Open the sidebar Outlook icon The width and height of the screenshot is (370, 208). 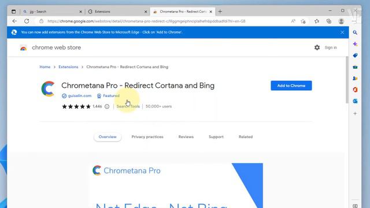355,101
